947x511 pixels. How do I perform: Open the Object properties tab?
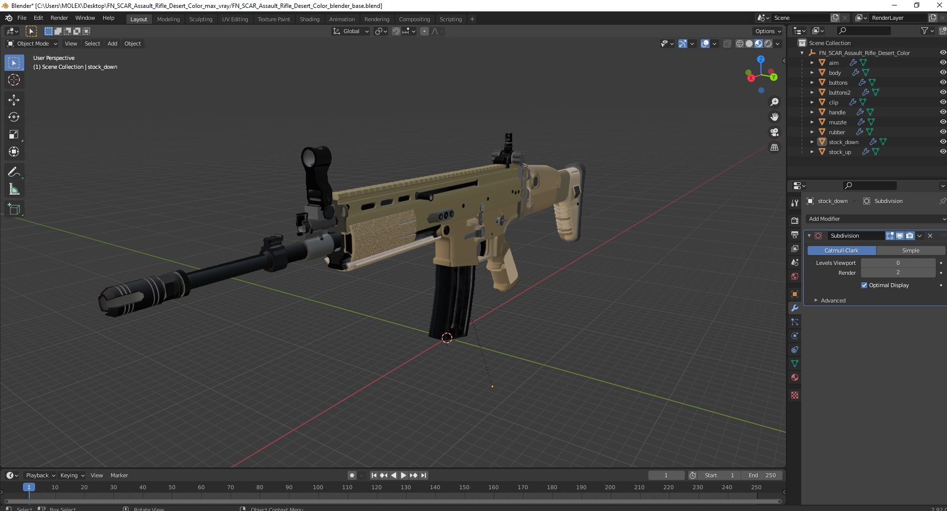795,294
